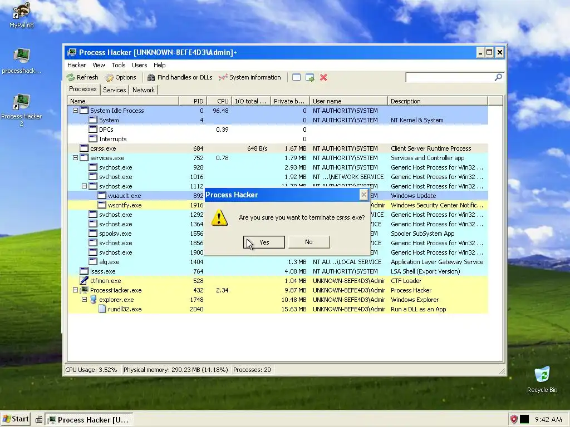
Task: Open the Hacker menu
Action: [x=76, y=65]
